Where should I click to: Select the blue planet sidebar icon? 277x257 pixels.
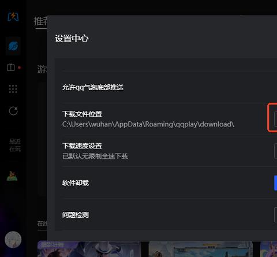click(13, 46)
